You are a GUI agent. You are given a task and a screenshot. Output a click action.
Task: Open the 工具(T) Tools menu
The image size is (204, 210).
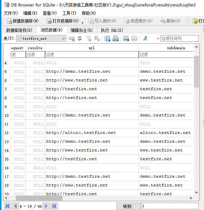tap(69, 13)
